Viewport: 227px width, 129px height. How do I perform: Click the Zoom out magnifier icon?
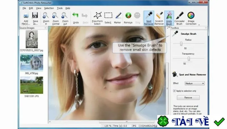pos(65,16)
